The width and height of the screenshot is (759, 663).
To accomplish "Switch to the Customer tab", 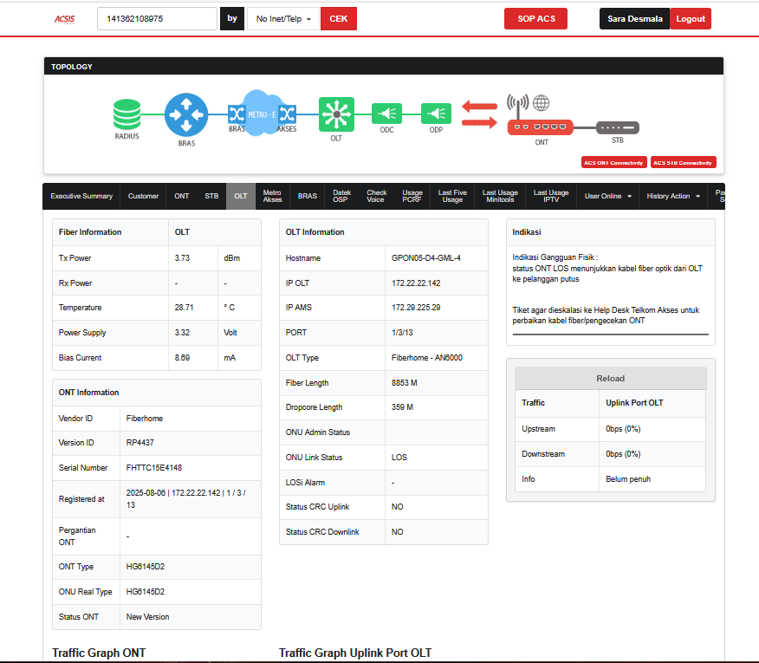I will (x=143, y=196).
